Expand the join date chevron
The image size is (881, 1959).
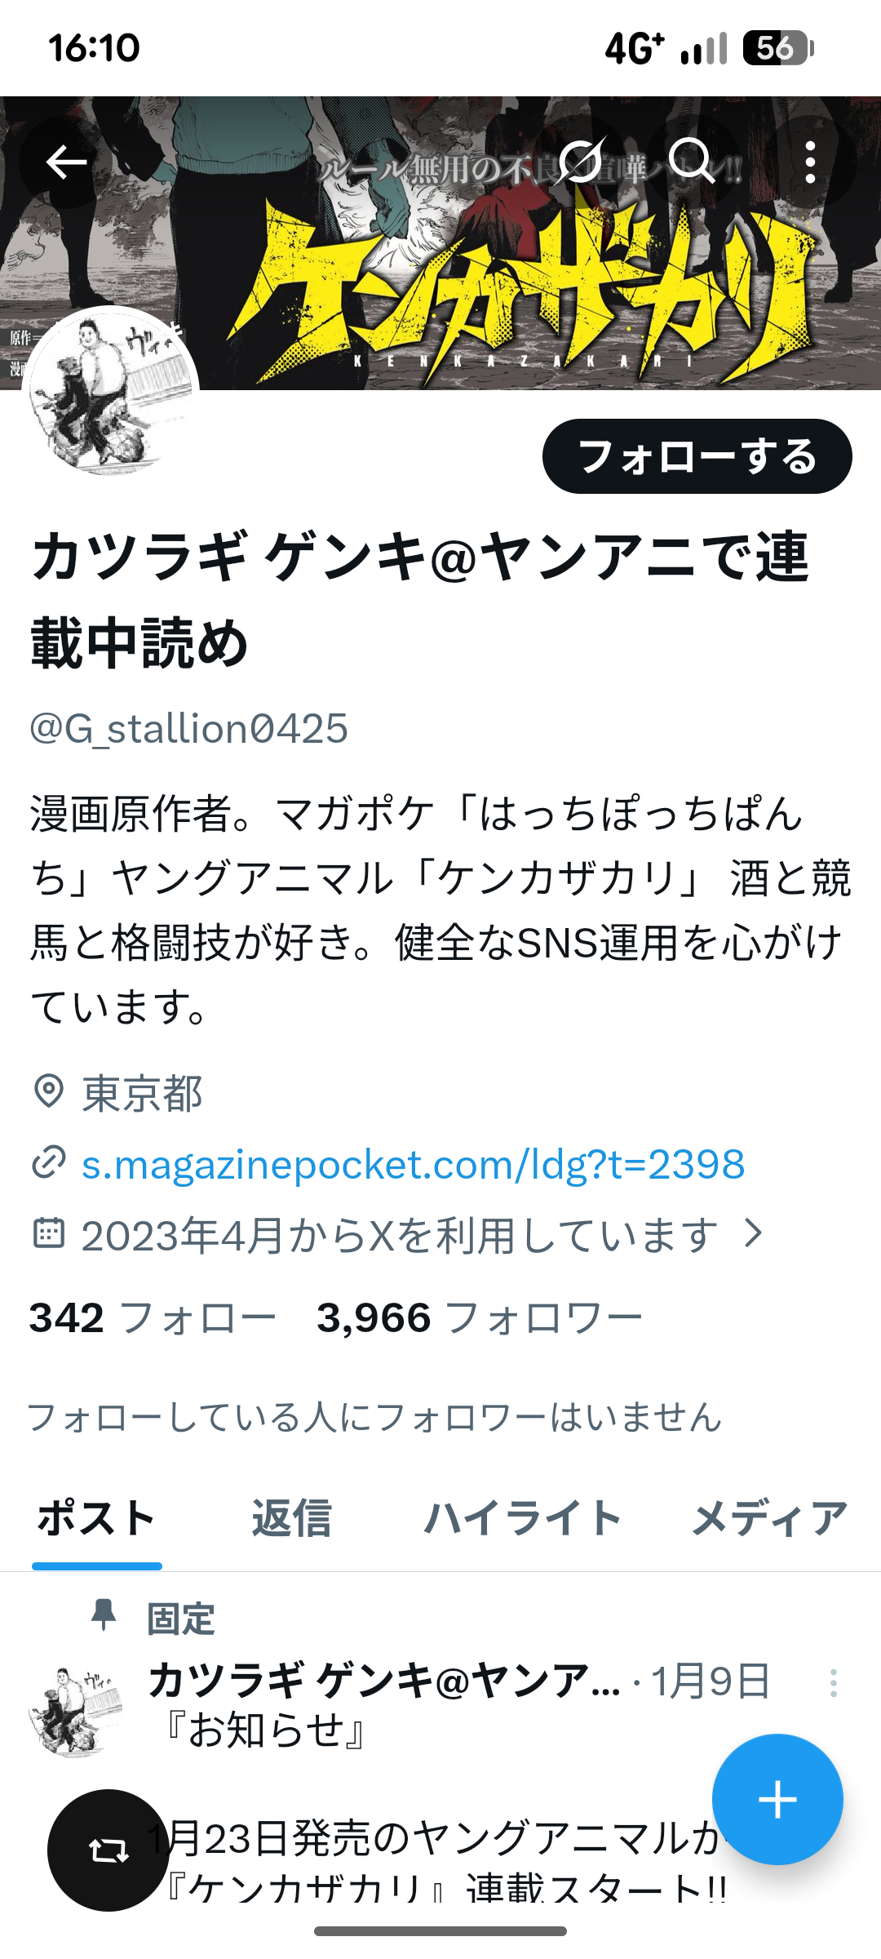[755, 1233]
